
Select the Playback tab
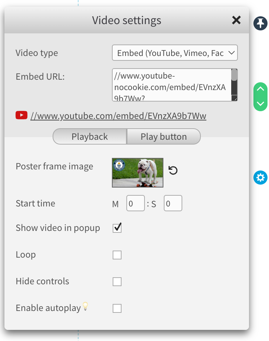89,136
